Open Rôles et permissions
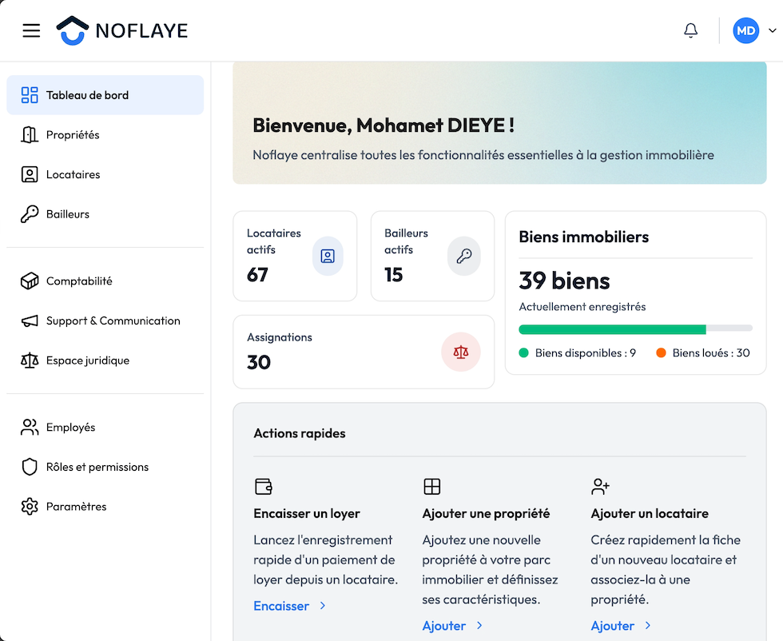The width and height of the screenshot is (783, 641). point(105,467)
